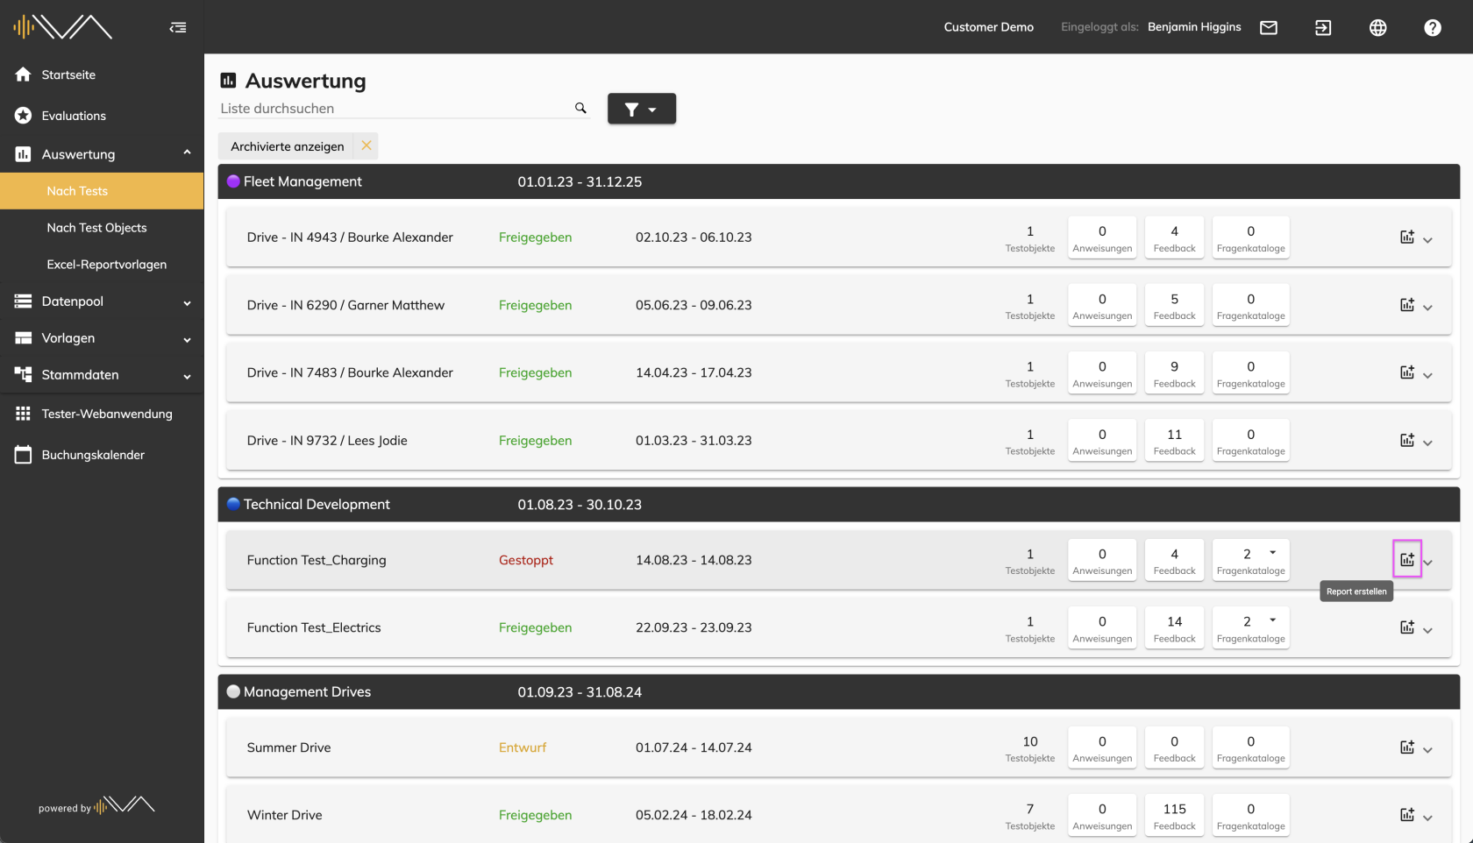Open the language globe icon

(1378, 28)
